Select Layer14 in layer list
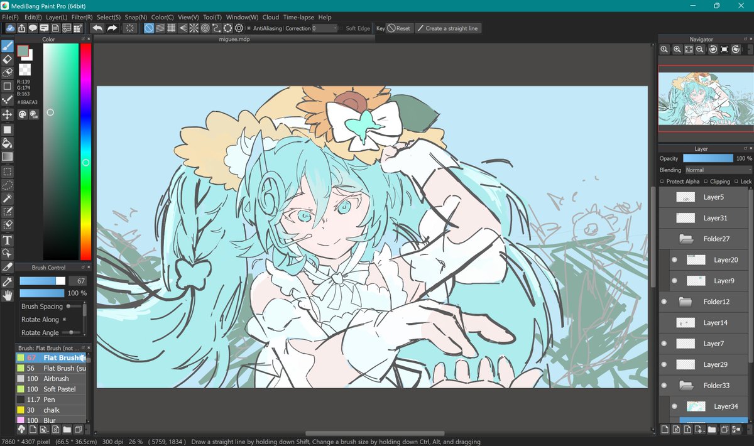 704,322
